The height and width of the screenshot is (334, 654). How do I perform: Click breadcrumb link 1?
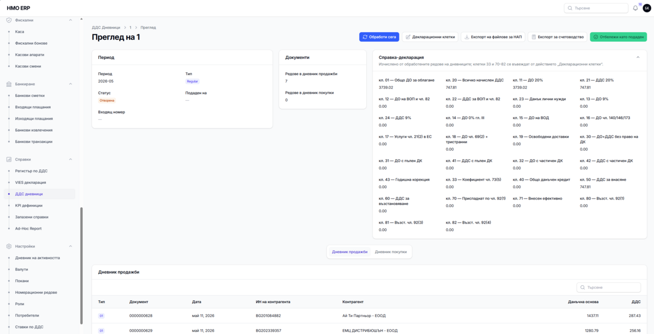point(130,27)
